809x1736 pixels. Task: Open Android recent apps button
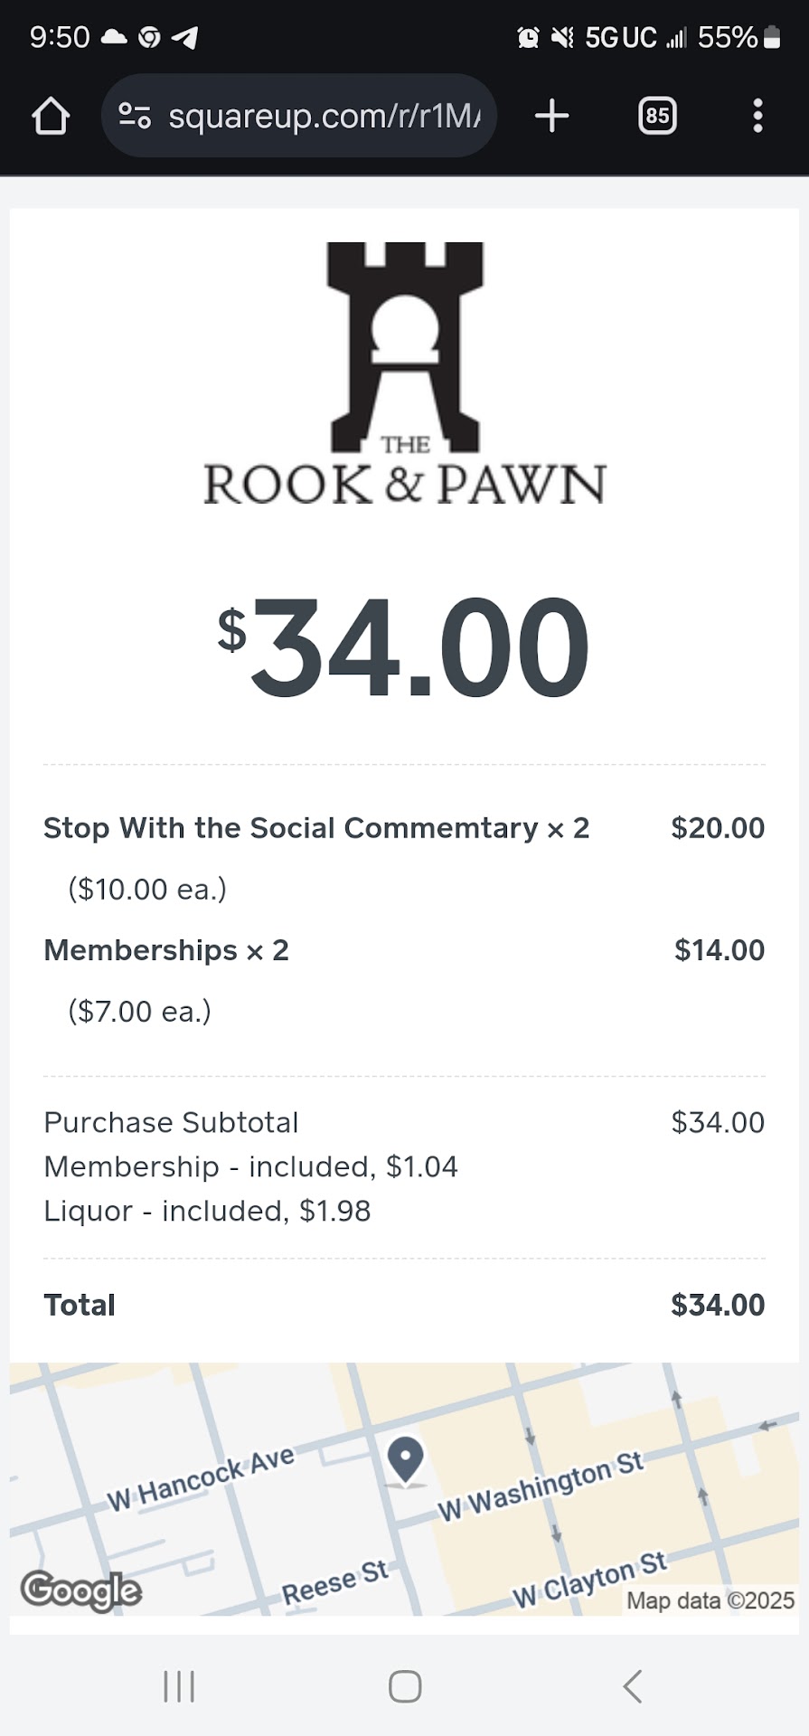[x=179, y=1686]
